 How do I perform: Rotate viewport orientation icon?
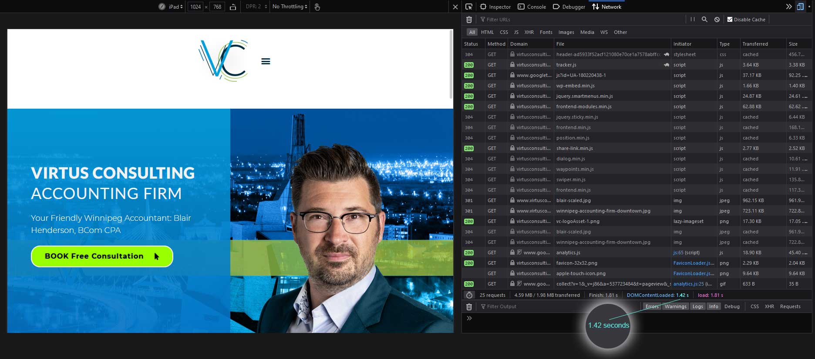tap(233, 7)
